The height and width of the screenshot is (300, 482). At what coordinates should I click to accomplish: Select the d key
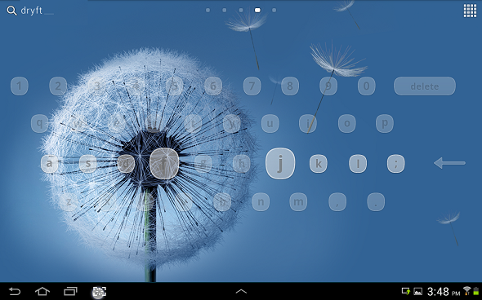click(x=126, y=164)
